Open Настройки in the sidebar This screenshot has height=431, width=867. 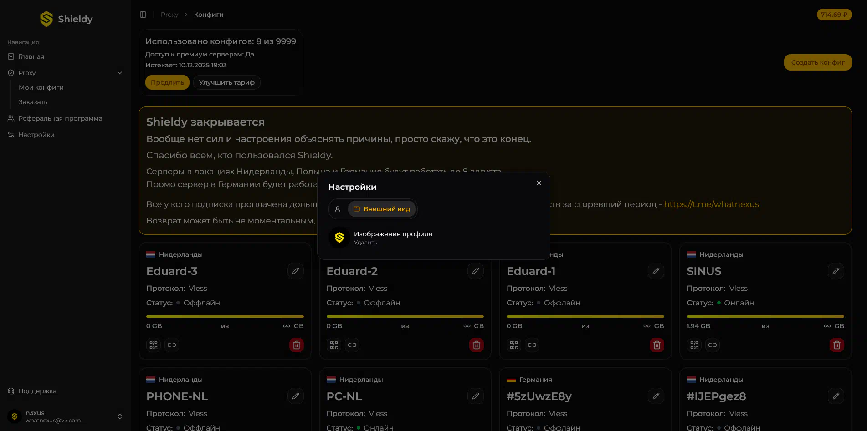click(x=66, y=135)
